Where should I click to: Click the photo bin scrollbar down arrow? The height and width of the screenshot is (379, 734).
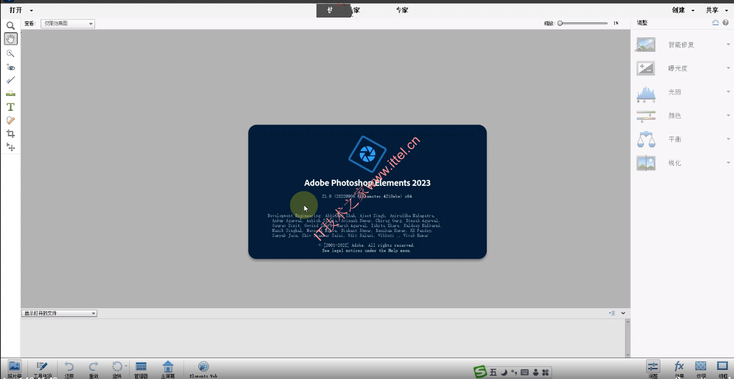tap(627, 354)
